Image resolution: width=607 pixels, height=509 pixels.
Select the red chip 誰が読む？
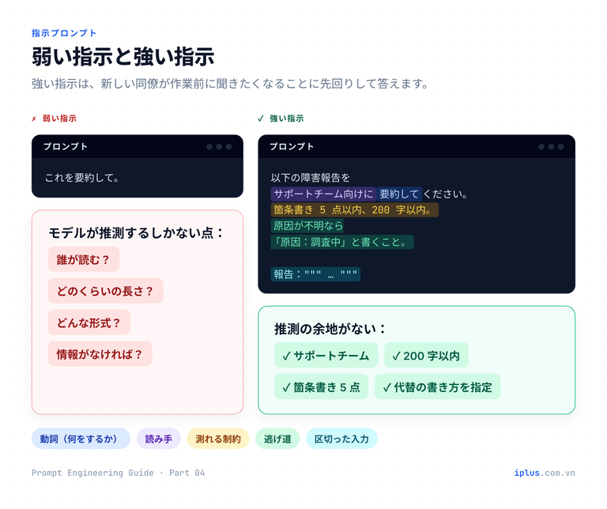click(x=84, y=259)
